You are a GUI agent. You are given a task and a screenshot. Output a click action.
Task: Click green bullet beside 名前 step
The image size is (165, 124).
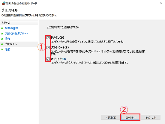2,49
